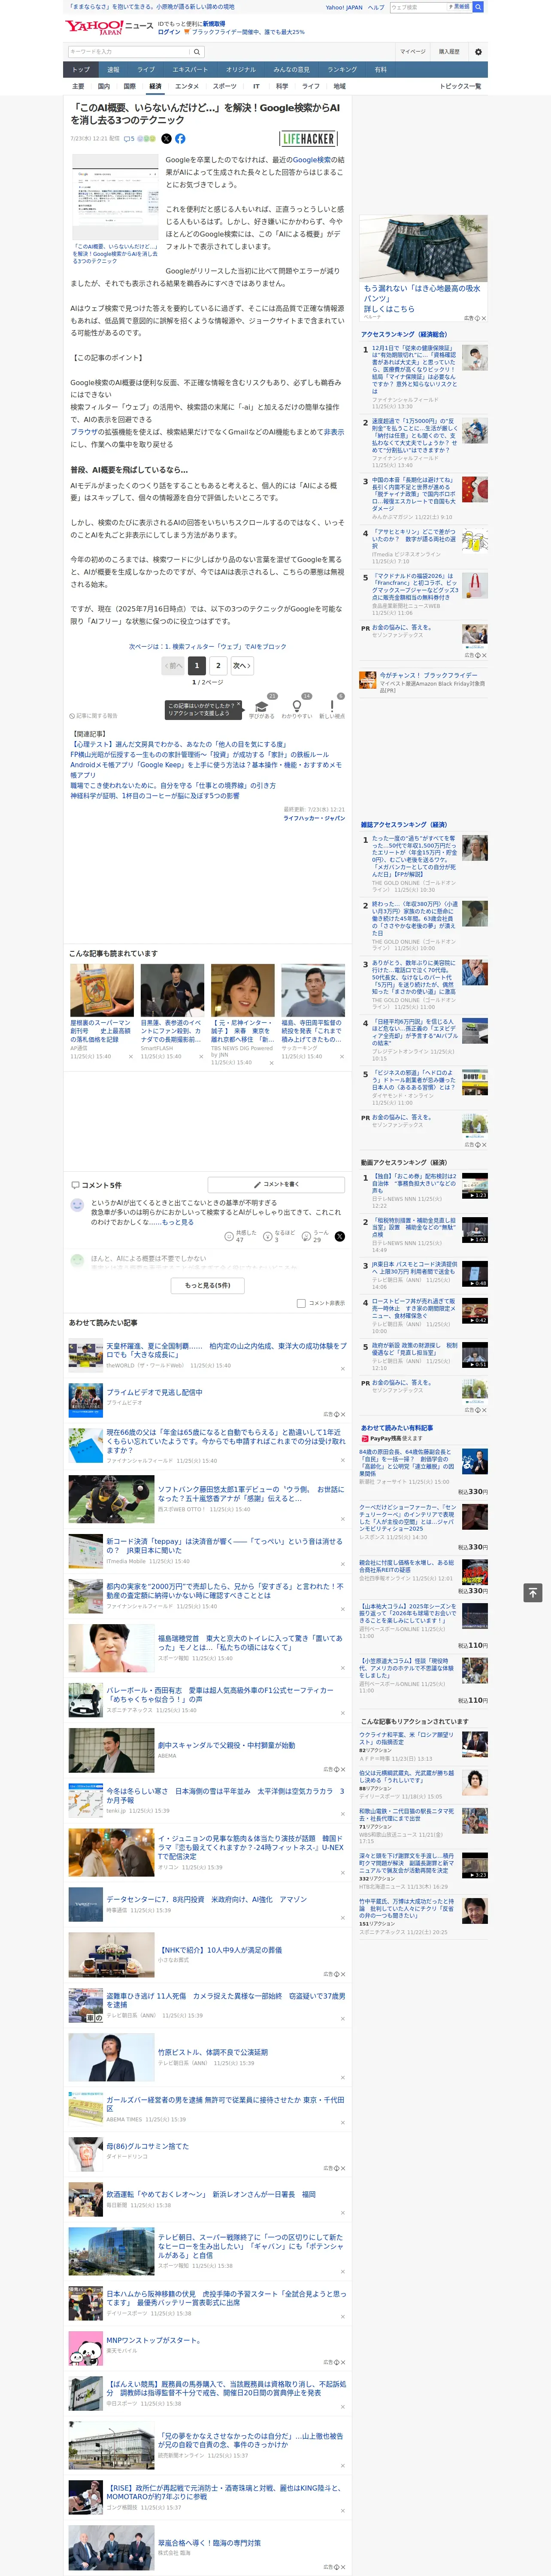Open 新コード決済「teppay」article
This screenshot has width=551, height=2576.
(x=224, y=1546)
